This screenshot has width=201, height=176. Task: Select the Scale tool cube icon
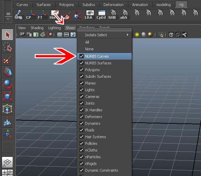(7, 97)
